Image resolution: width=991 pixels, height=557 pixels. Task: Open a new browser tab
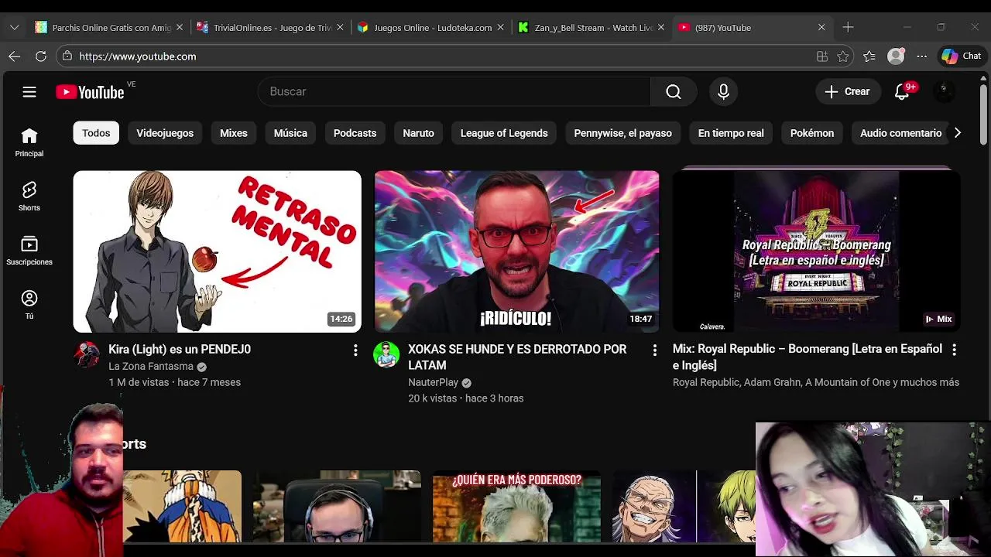[x=848, y=27]
